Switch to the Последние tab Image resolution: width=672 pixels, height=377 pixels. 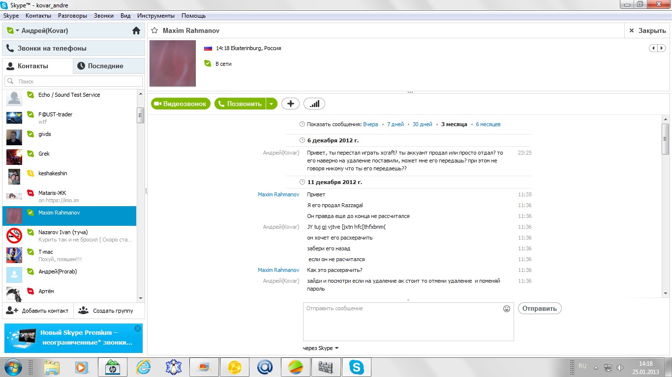point(109,66)
